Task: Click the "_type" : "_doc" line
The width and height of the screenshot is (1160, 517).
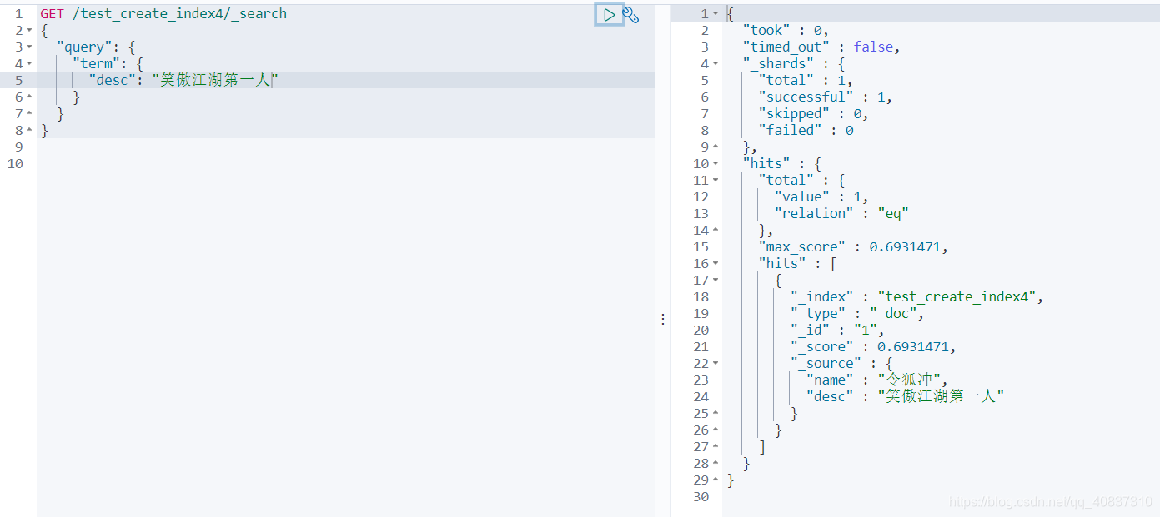Action: 857,314
